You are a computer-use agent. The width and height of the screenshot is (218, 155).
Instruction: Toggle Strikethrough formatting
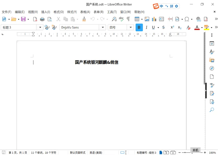163,27
